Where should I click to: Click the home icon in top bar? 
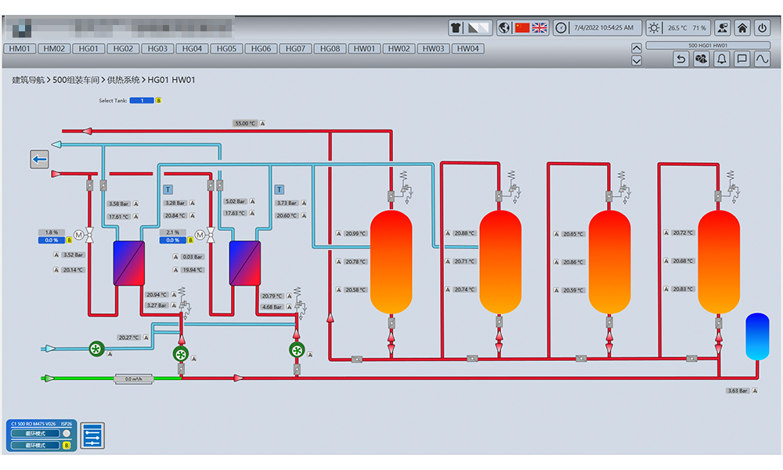(x=742, y=27)
